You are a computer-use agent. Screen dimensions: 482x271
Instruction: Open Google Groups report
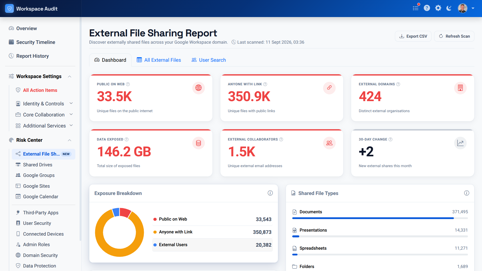click(x=39, y=175)
